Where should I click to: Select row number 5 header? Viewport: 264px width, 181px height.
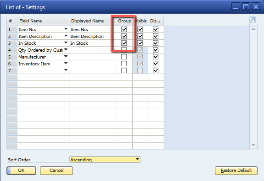click(x=12, y=57)
